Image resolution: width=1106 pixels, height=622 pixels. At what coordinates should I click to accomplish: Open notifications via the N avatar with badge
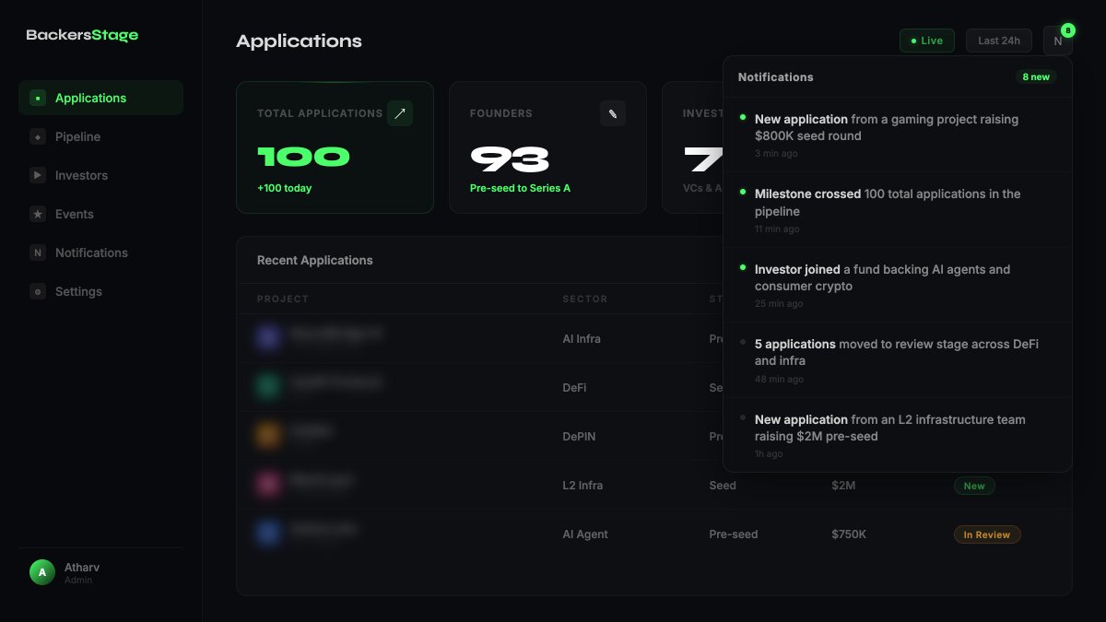point(1058,41)
